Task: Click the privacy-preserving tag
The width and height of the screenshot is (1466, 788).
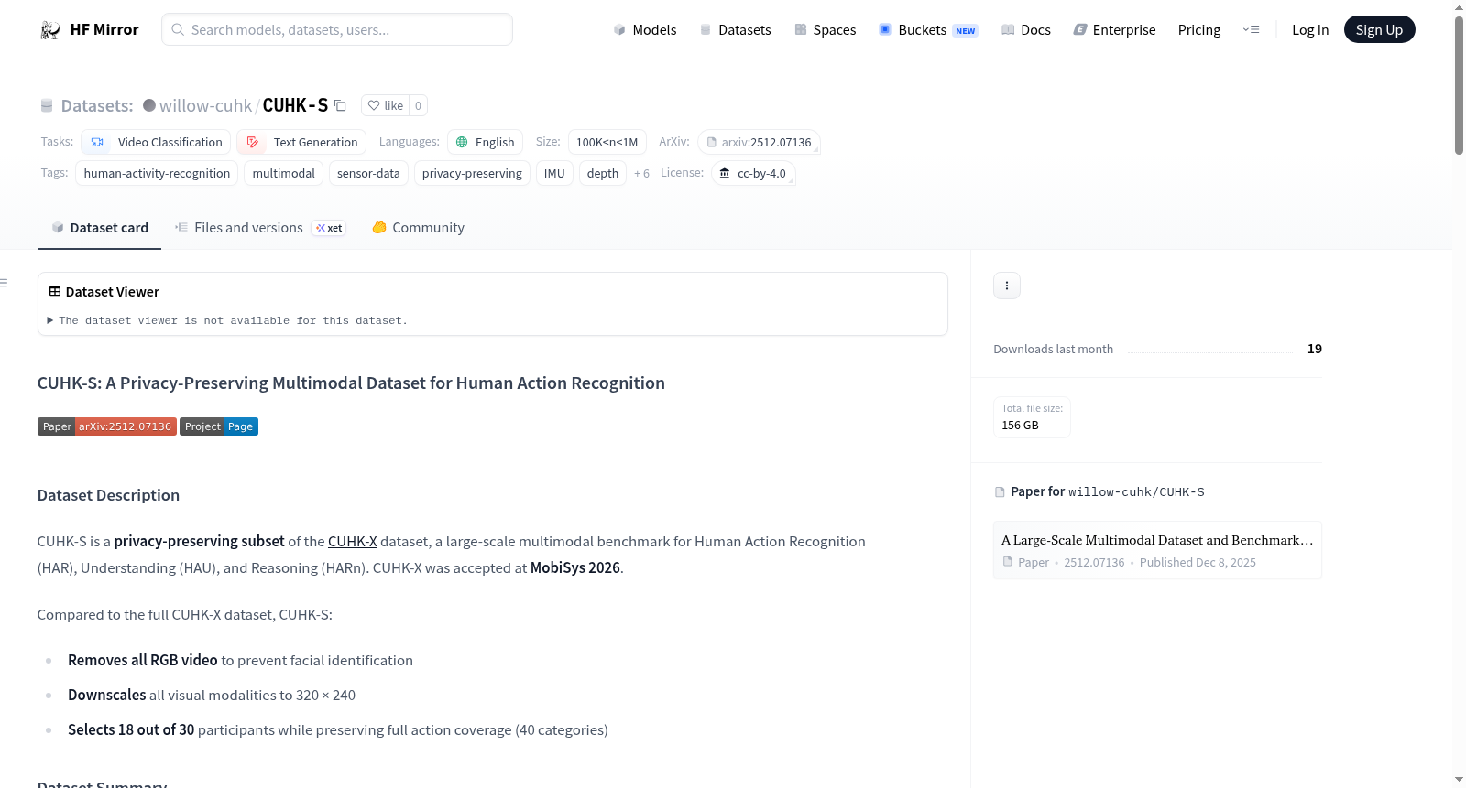Action: click(x=472, y=173)
